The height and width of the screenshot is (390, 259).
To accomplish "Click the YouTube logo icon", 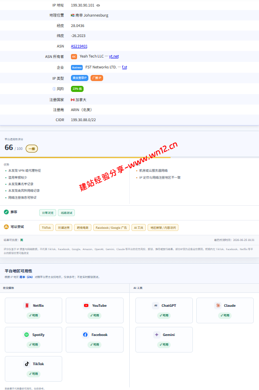I will 86,305.
